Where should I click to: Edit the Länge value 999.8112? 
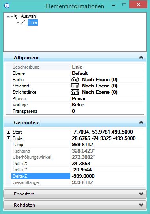click(82, 145)
